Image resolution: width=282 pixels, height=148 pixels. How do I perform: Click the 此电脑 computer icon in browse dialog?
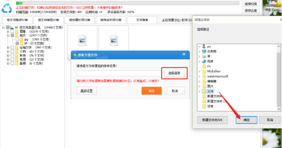[x=204, y=51]
